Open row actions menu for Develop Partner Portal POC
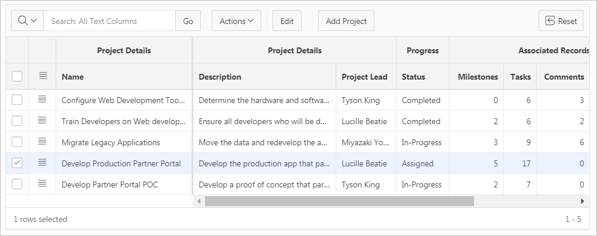597x236 pixels. click(42, 184)
